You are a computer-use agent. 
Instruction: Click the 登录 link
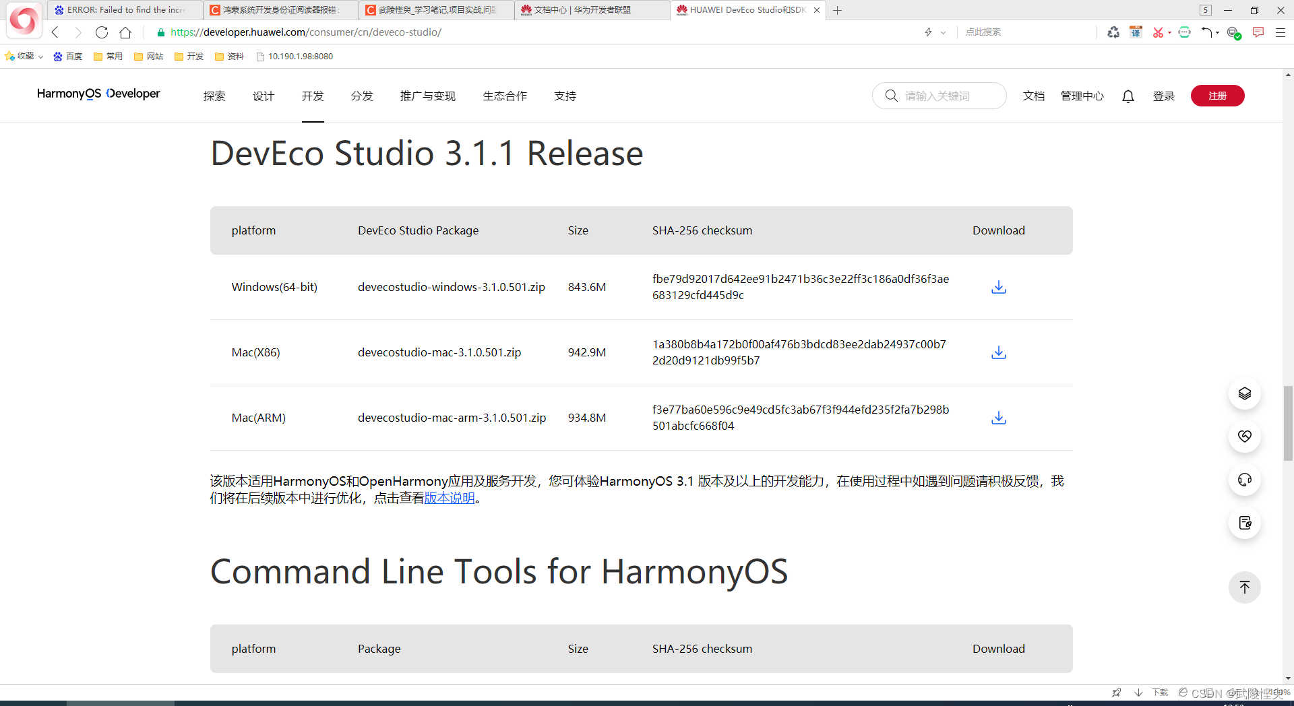click(x=1164, y=96)
